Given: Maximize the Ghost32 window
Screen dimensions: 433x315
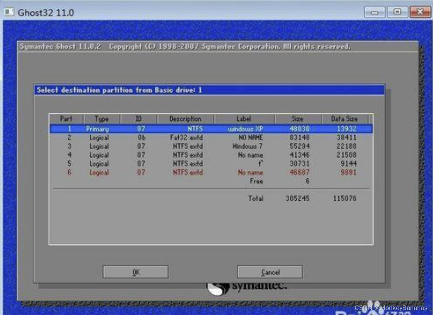Looking at the screenshot, I should 397,12.
